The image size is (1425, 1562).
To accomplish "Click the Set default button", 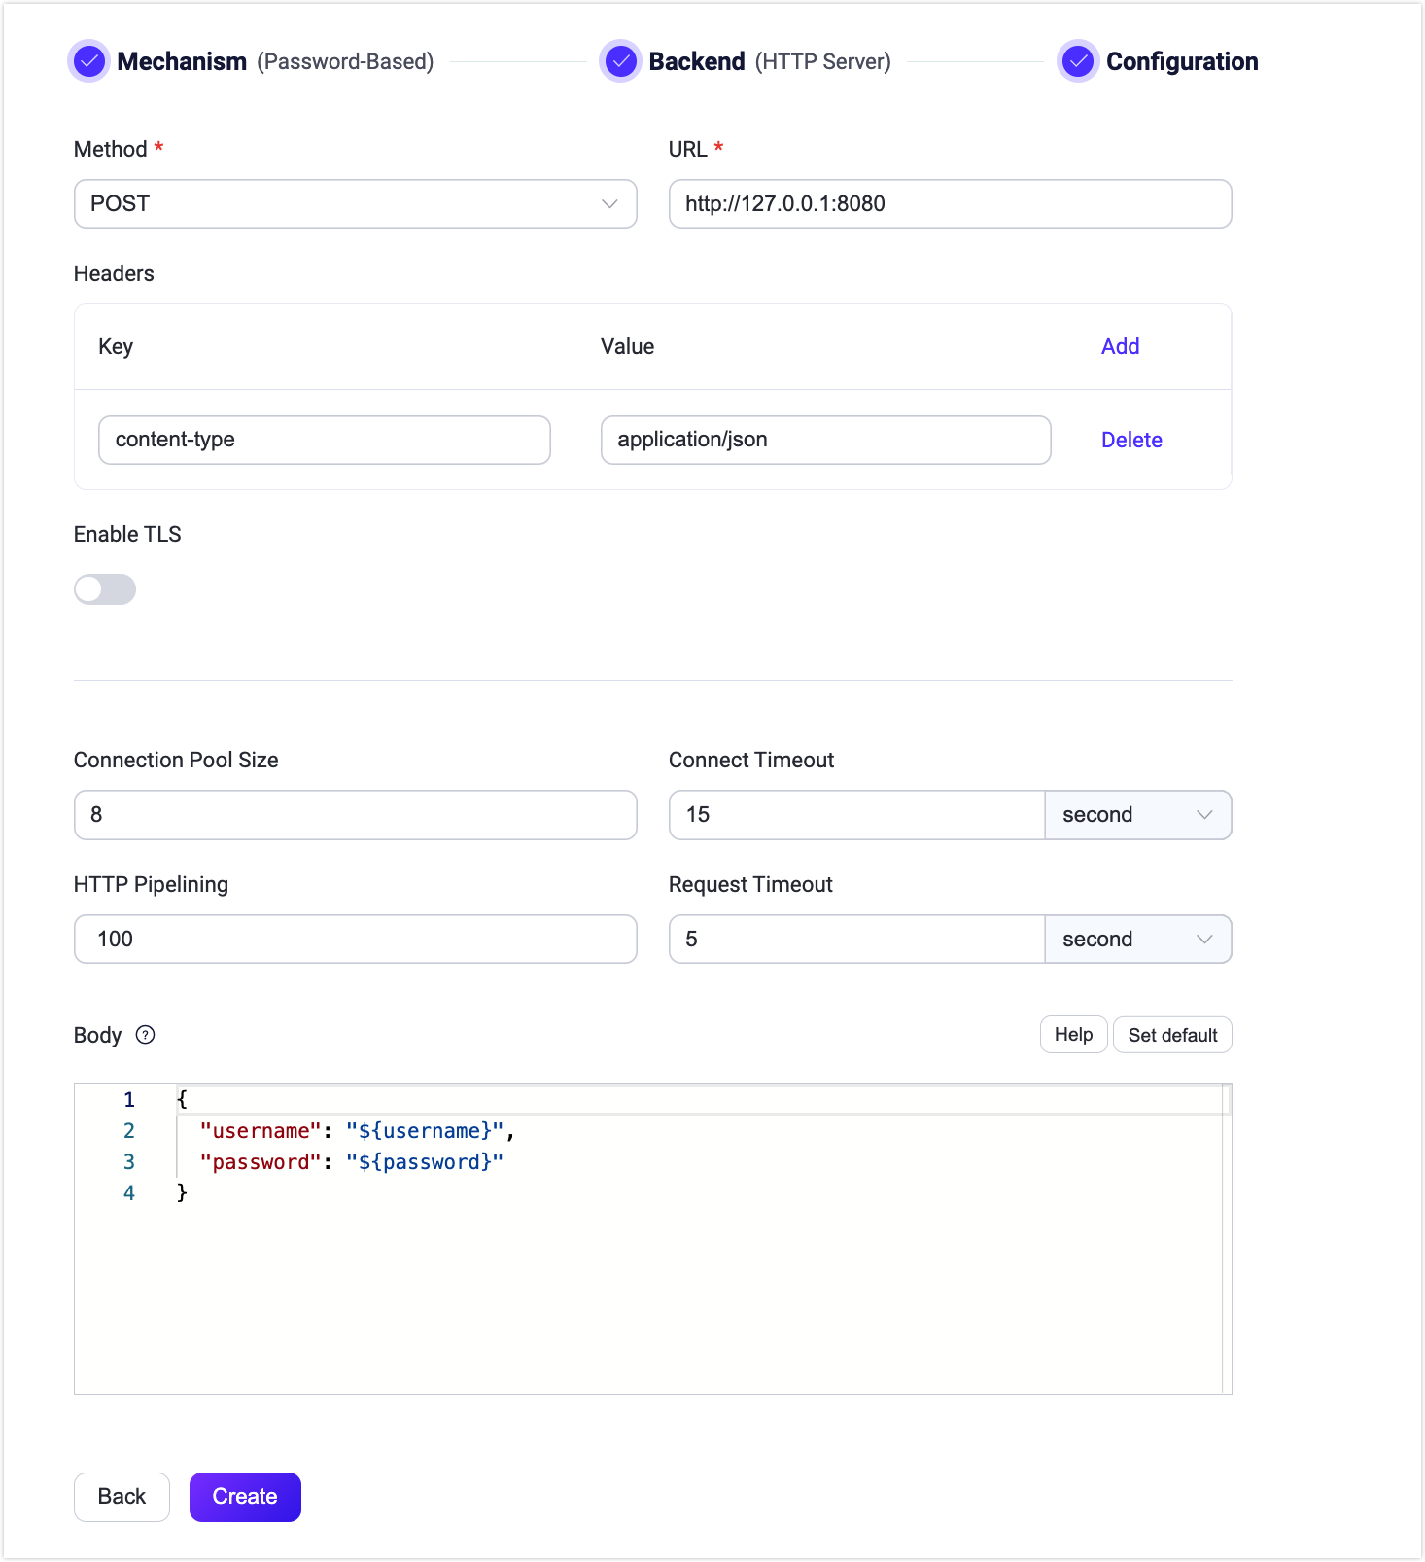I will pos(1172,1035).
